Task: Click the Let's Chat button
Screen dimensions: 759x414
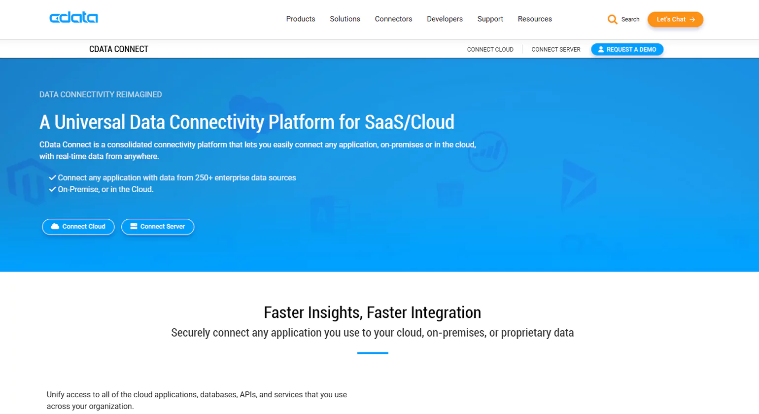Action: pos(675,19)
